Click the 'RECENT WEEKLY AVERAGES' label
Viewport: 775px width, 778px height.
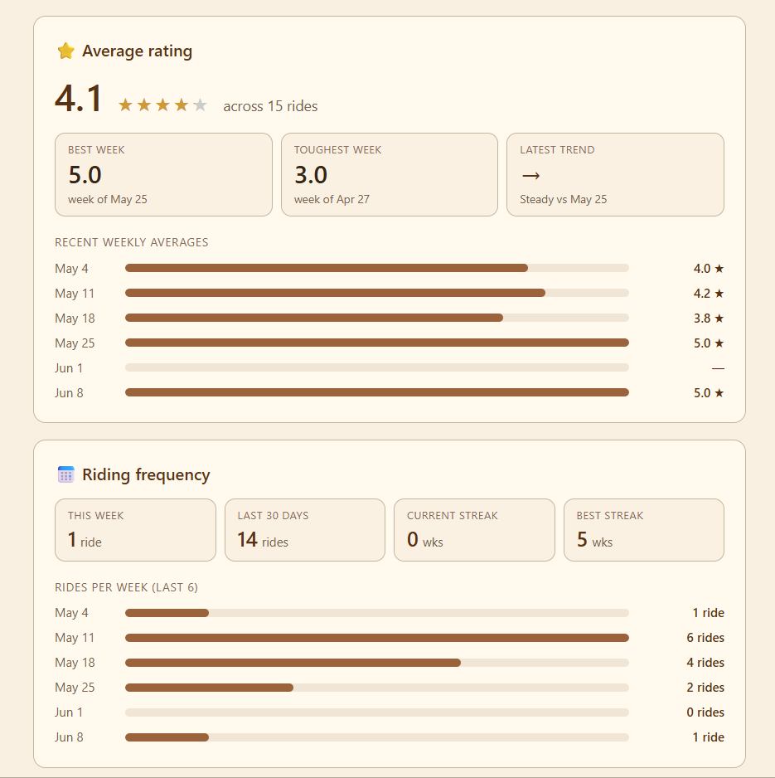click(x=132, y=243)
